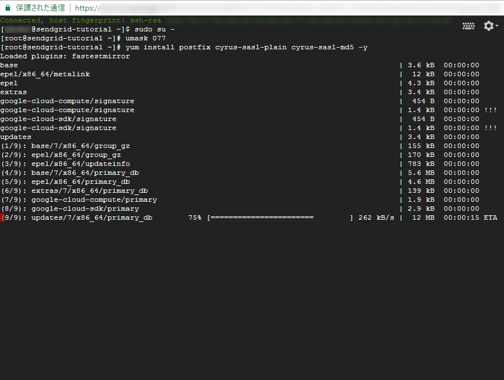This screenshot has height=380, width=504.
Task: Click '(9/9): updates/7/x86_64/primary_db' line
Action: 77,218
